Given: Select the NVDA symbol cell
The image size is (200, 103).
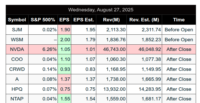Looking at the screenshot, I should [17, 50].
